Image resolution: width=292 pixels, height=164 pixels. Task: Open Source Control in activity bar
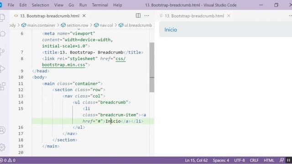pos(2,52)
